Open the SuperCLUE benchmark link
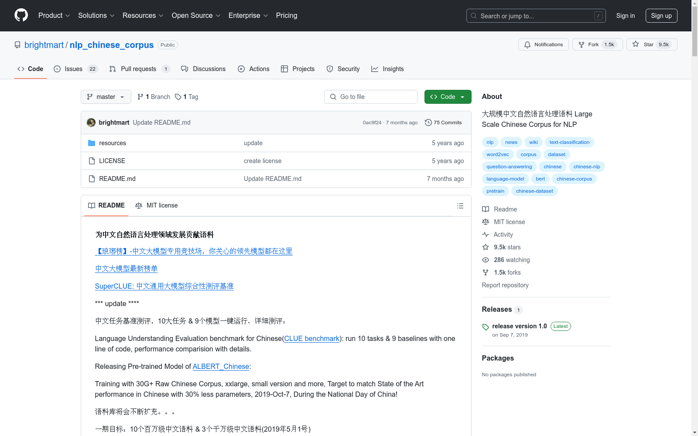The height and width of the screenshot is (436, 698). coord(164,286)
